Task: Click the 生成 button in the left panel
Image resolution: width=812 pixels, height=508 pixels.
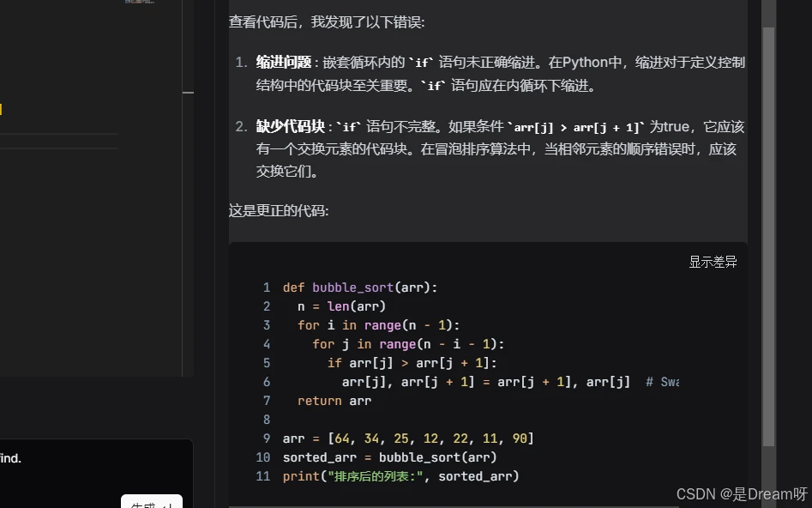Action: 152,502
